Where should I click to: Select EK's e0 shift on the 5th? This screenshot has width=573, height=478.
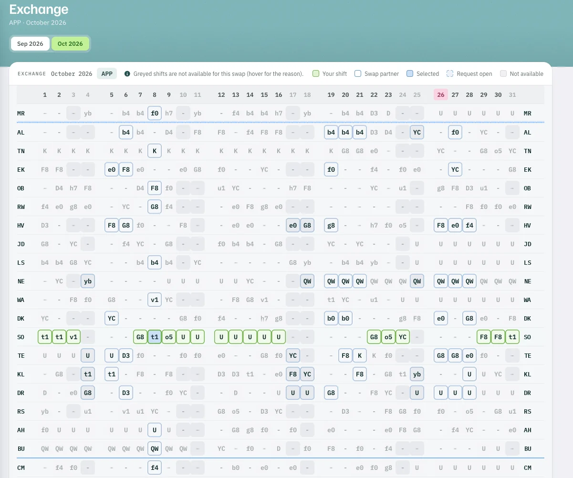[x=112, y=169]
